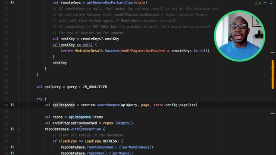Fold at closing brace below the return MediatorResult line
The height and width of the screenshot is (155, 276).
pos(19,57)
